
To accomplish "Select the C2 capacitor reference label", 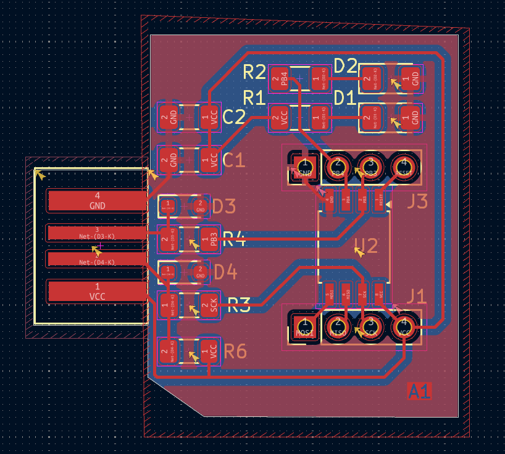I will 234,117.
